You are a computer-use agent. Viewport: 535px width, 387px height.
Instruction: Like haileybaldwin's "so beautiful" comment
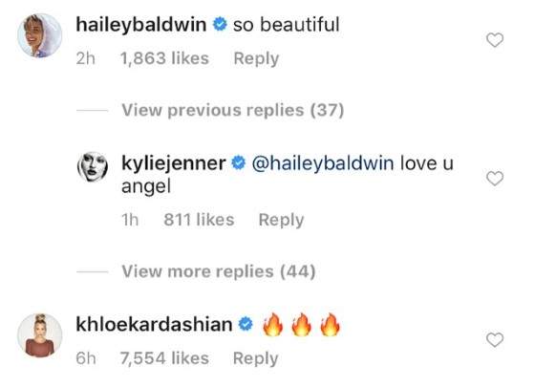(x=495, y=40)
